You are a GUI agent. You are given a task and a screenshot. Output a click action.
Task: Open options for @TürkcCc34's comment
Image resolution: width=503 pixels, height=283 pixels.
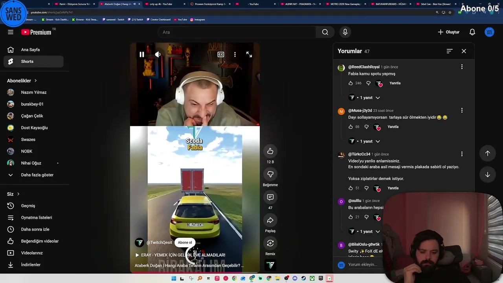click(462, 154)
